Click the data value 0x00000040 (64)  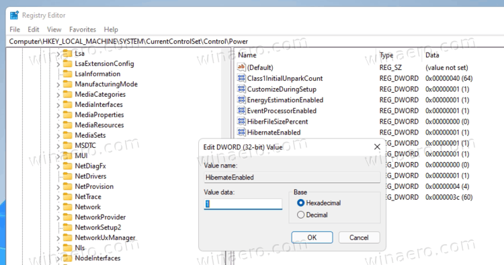tap(449, 78)
